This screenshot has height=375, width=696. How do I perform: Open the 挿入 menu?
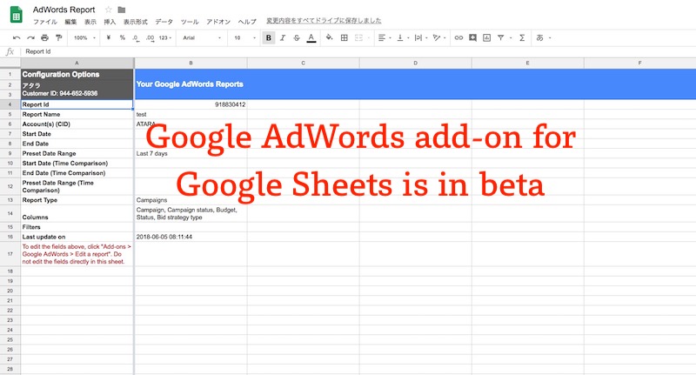coord(110,22)
